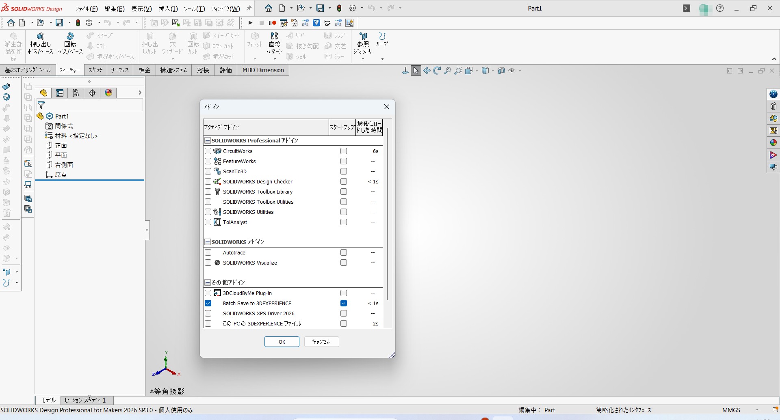Click Zoom to Fit in view toolbar

448,71
